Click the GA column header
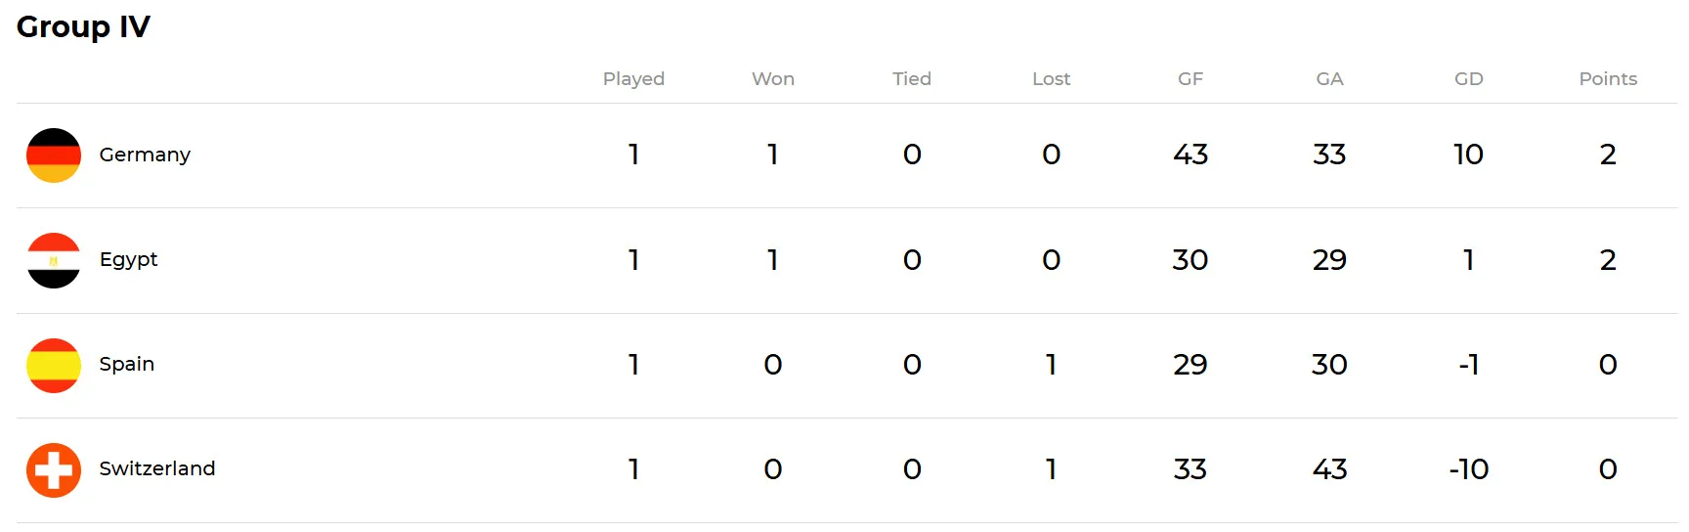The image size is (1689, 532). [1329, 78]
